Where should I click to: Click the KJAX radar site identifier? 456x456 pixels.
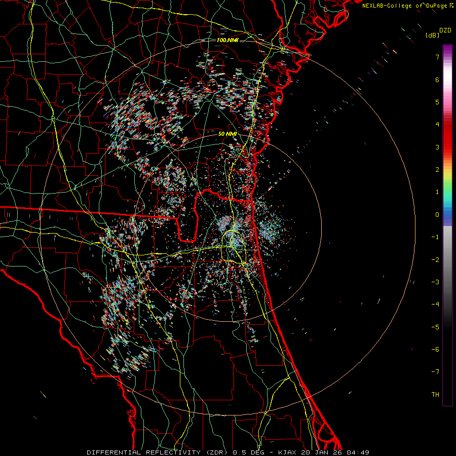(287, 452)
